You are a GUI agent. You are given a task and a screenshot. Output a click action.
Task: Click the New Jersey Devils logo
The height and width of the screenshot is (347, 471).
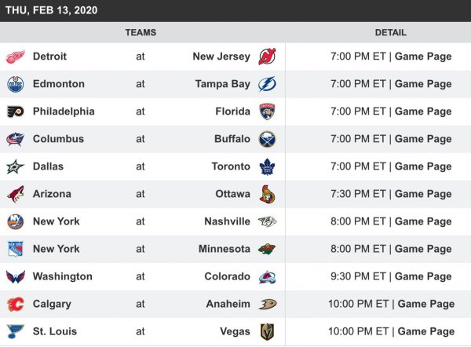(267, 57)
